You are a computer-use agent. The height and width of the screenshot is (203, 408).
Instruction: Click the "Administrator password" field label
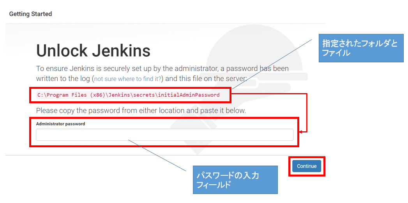(x=60, y=124)
